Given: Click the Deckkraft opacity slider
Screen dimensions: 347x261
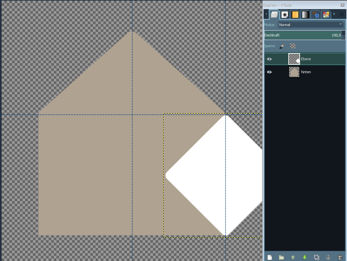Looking at the screenshot, I should [302, 35].
